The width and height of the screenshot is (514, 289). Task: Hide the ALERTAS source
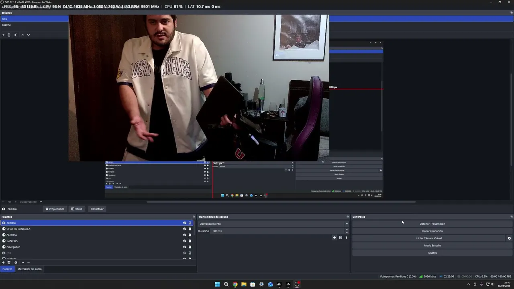185,235
